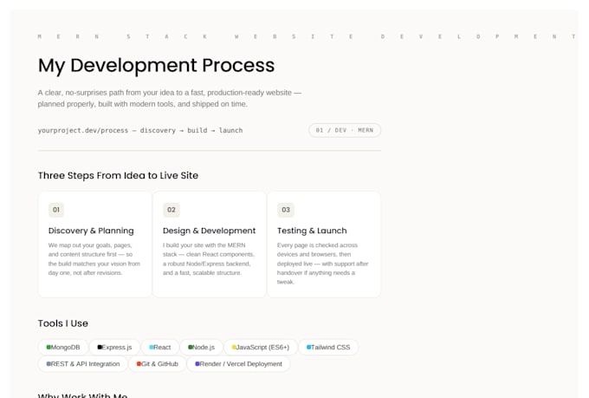Click the light blue React color dot

click(x=152, y=347)
